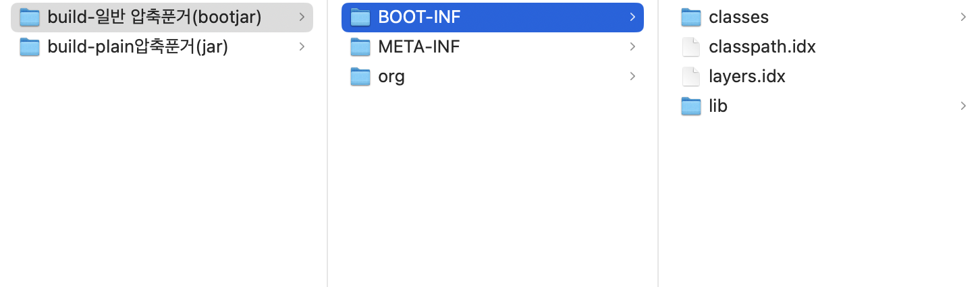Select the classes folder name

(738, 18)
